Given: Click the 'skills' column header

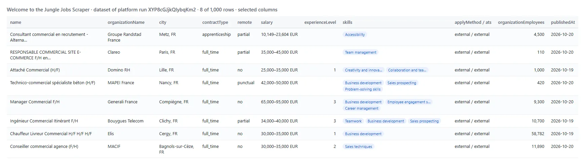Looking at the screenshot, I should [347, 22].
